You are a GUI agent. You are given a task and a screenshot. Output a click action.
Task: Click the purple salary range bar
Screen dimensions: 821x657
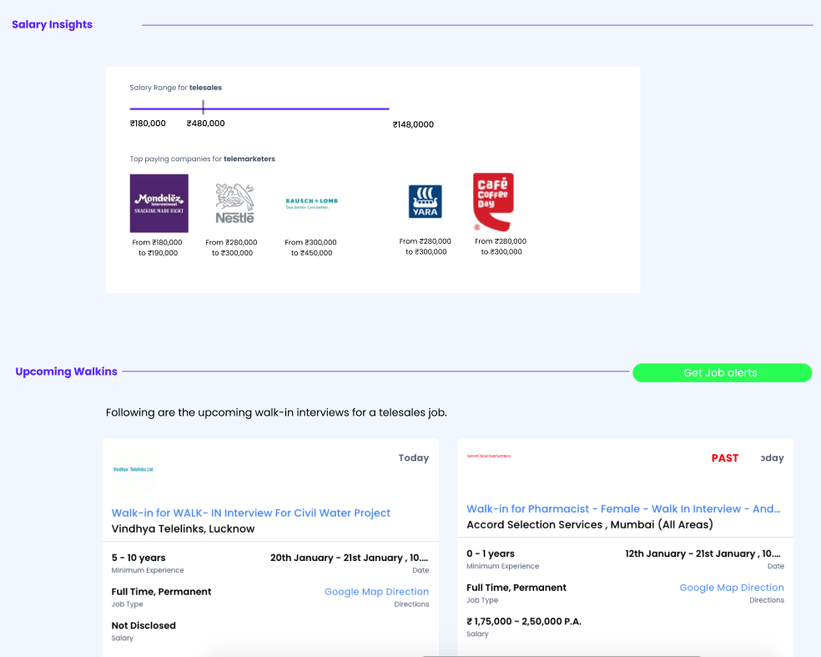(x=259, y=109)
